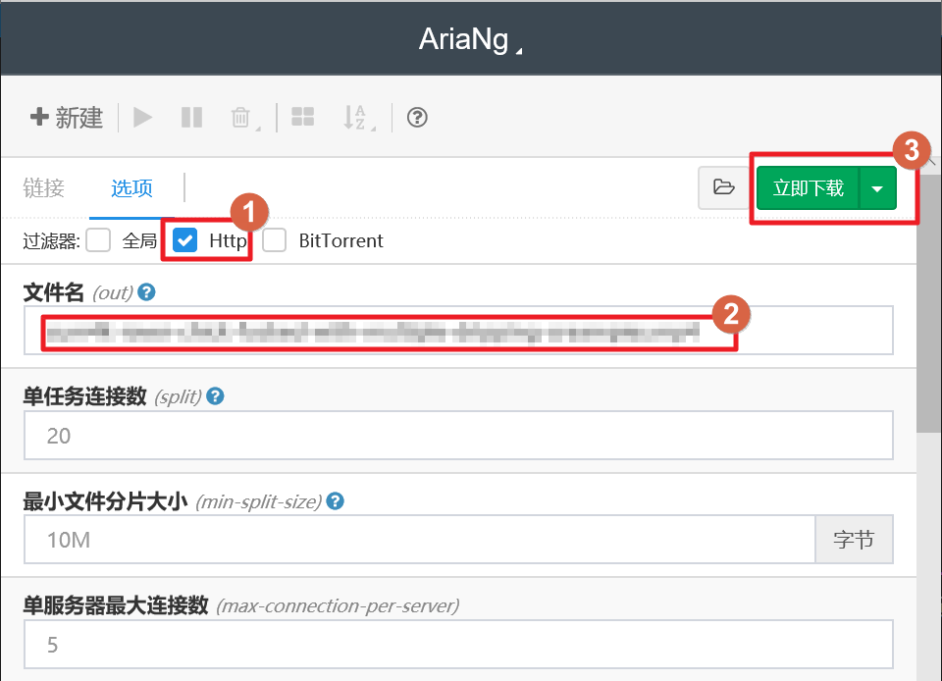Click help icon beside min-split-size label
942x681 pixels.
click(336, 501)
